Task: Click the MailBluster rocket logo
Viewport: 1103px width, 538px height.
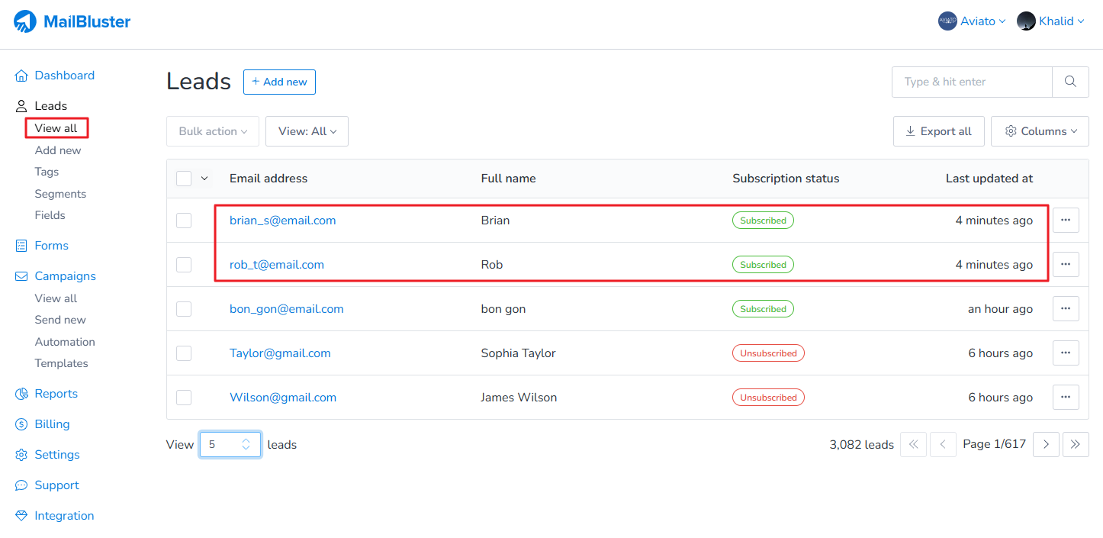Action: 25,21
